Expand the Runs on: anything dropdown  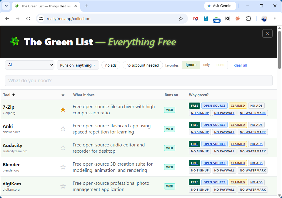[x=78, y=65]
